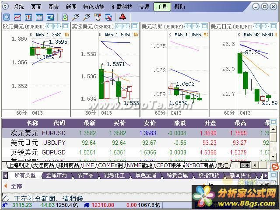Select the 农产品 news category tab

coord(85,175)
